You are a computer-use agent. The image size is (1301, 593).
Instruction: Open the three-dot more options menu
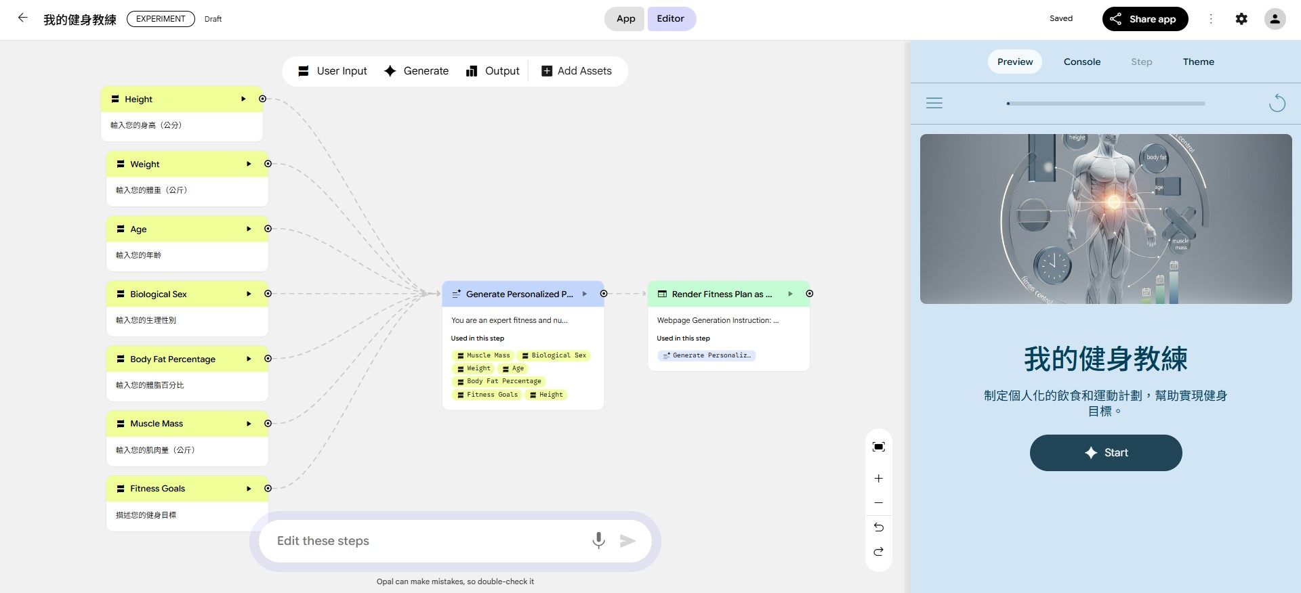click(1211, 19)
